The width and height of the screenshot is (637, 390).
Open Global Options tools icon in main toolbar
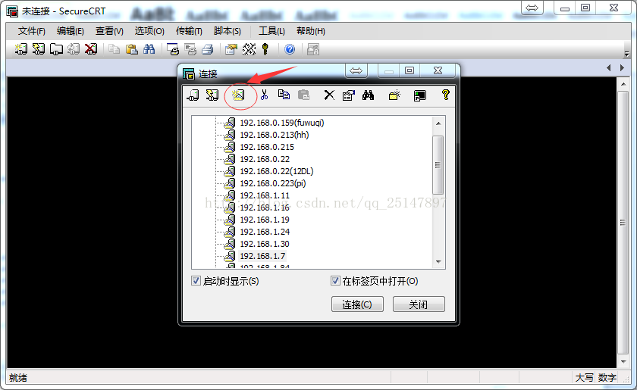click(x=249, y=49)
